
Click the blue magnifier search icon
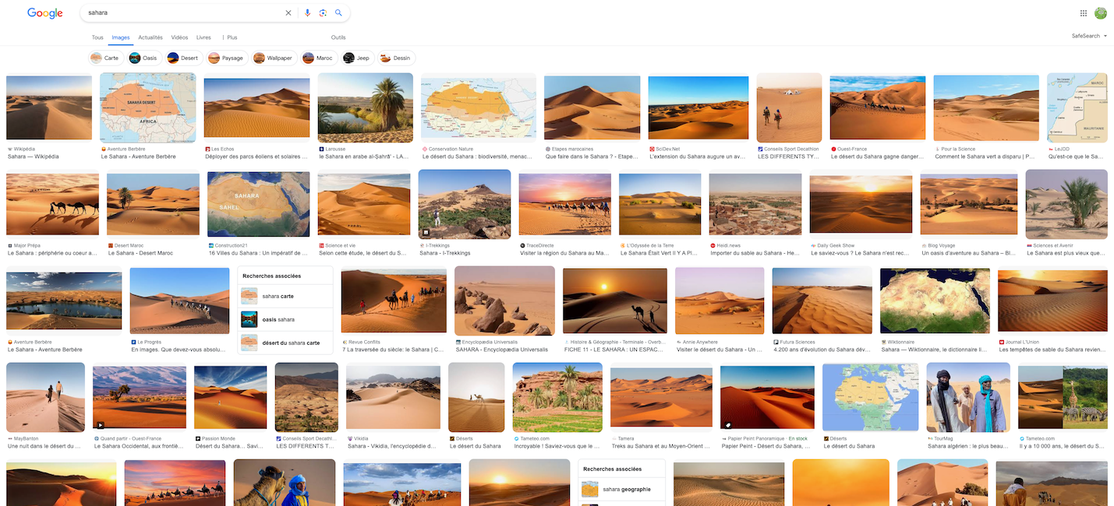tap(338, 13)
